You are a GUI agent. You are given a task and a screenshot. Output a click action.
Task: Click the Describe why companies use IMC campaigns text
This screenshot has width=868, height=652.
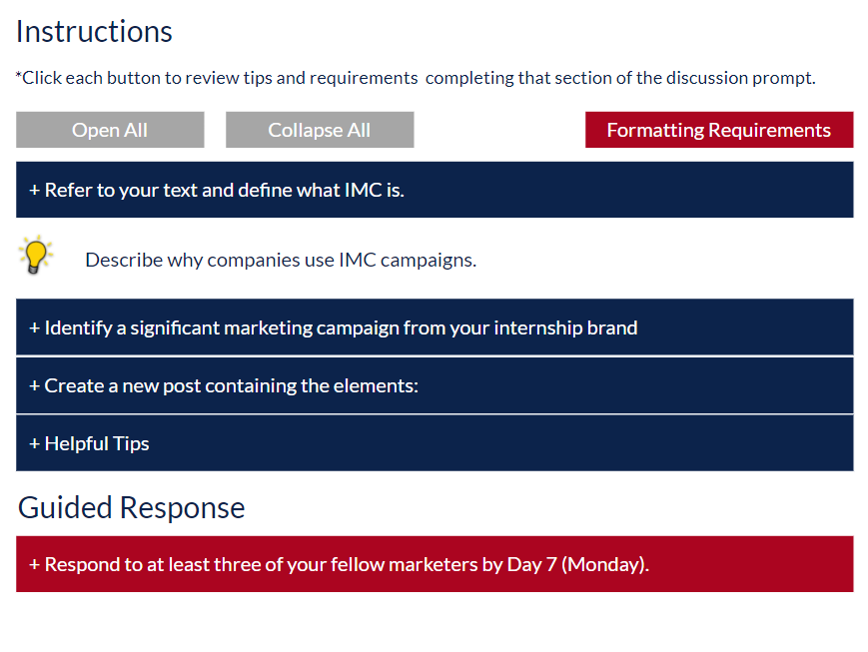click(281, 261)
